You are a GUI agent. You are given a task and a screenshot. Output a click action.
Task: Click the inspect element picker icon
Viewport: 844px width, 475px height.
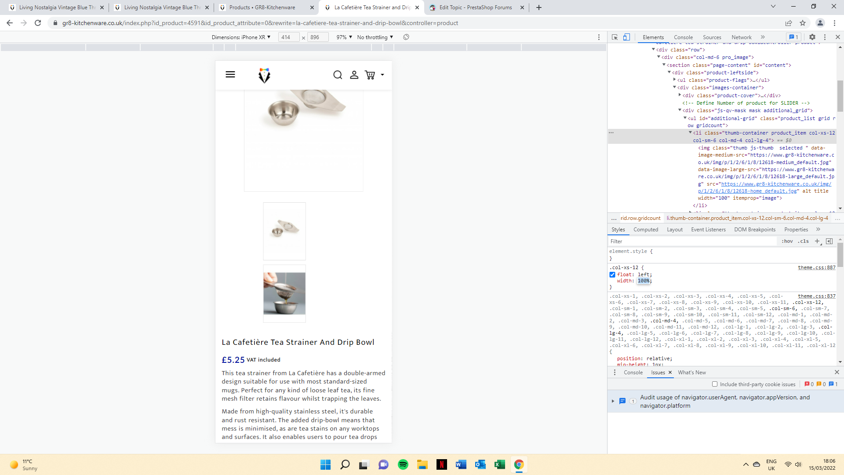[x=615, y=37]
